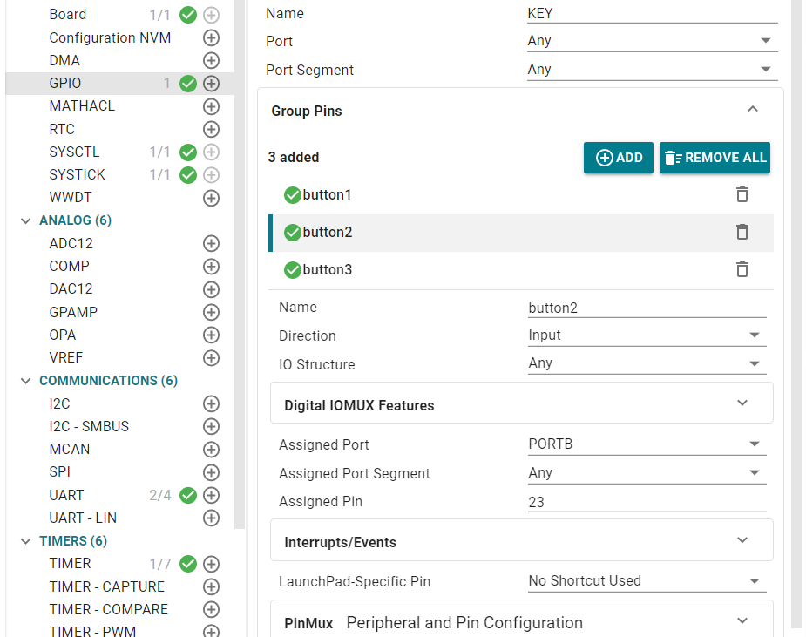Add an OPA instance
Screen dimensions: 806x637
pos(211,335)
